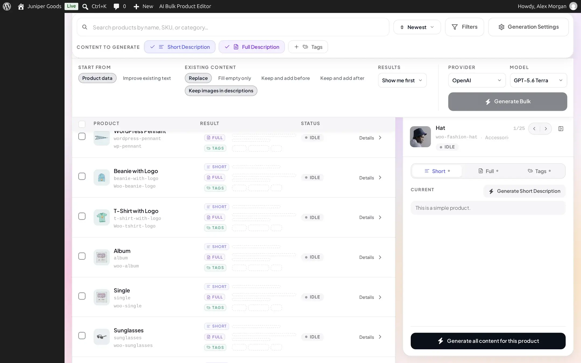Image resolution: width=581 pixels, height=363 pixels.
Task: Go to previous product with the left arrow
Action: (534, 129)
